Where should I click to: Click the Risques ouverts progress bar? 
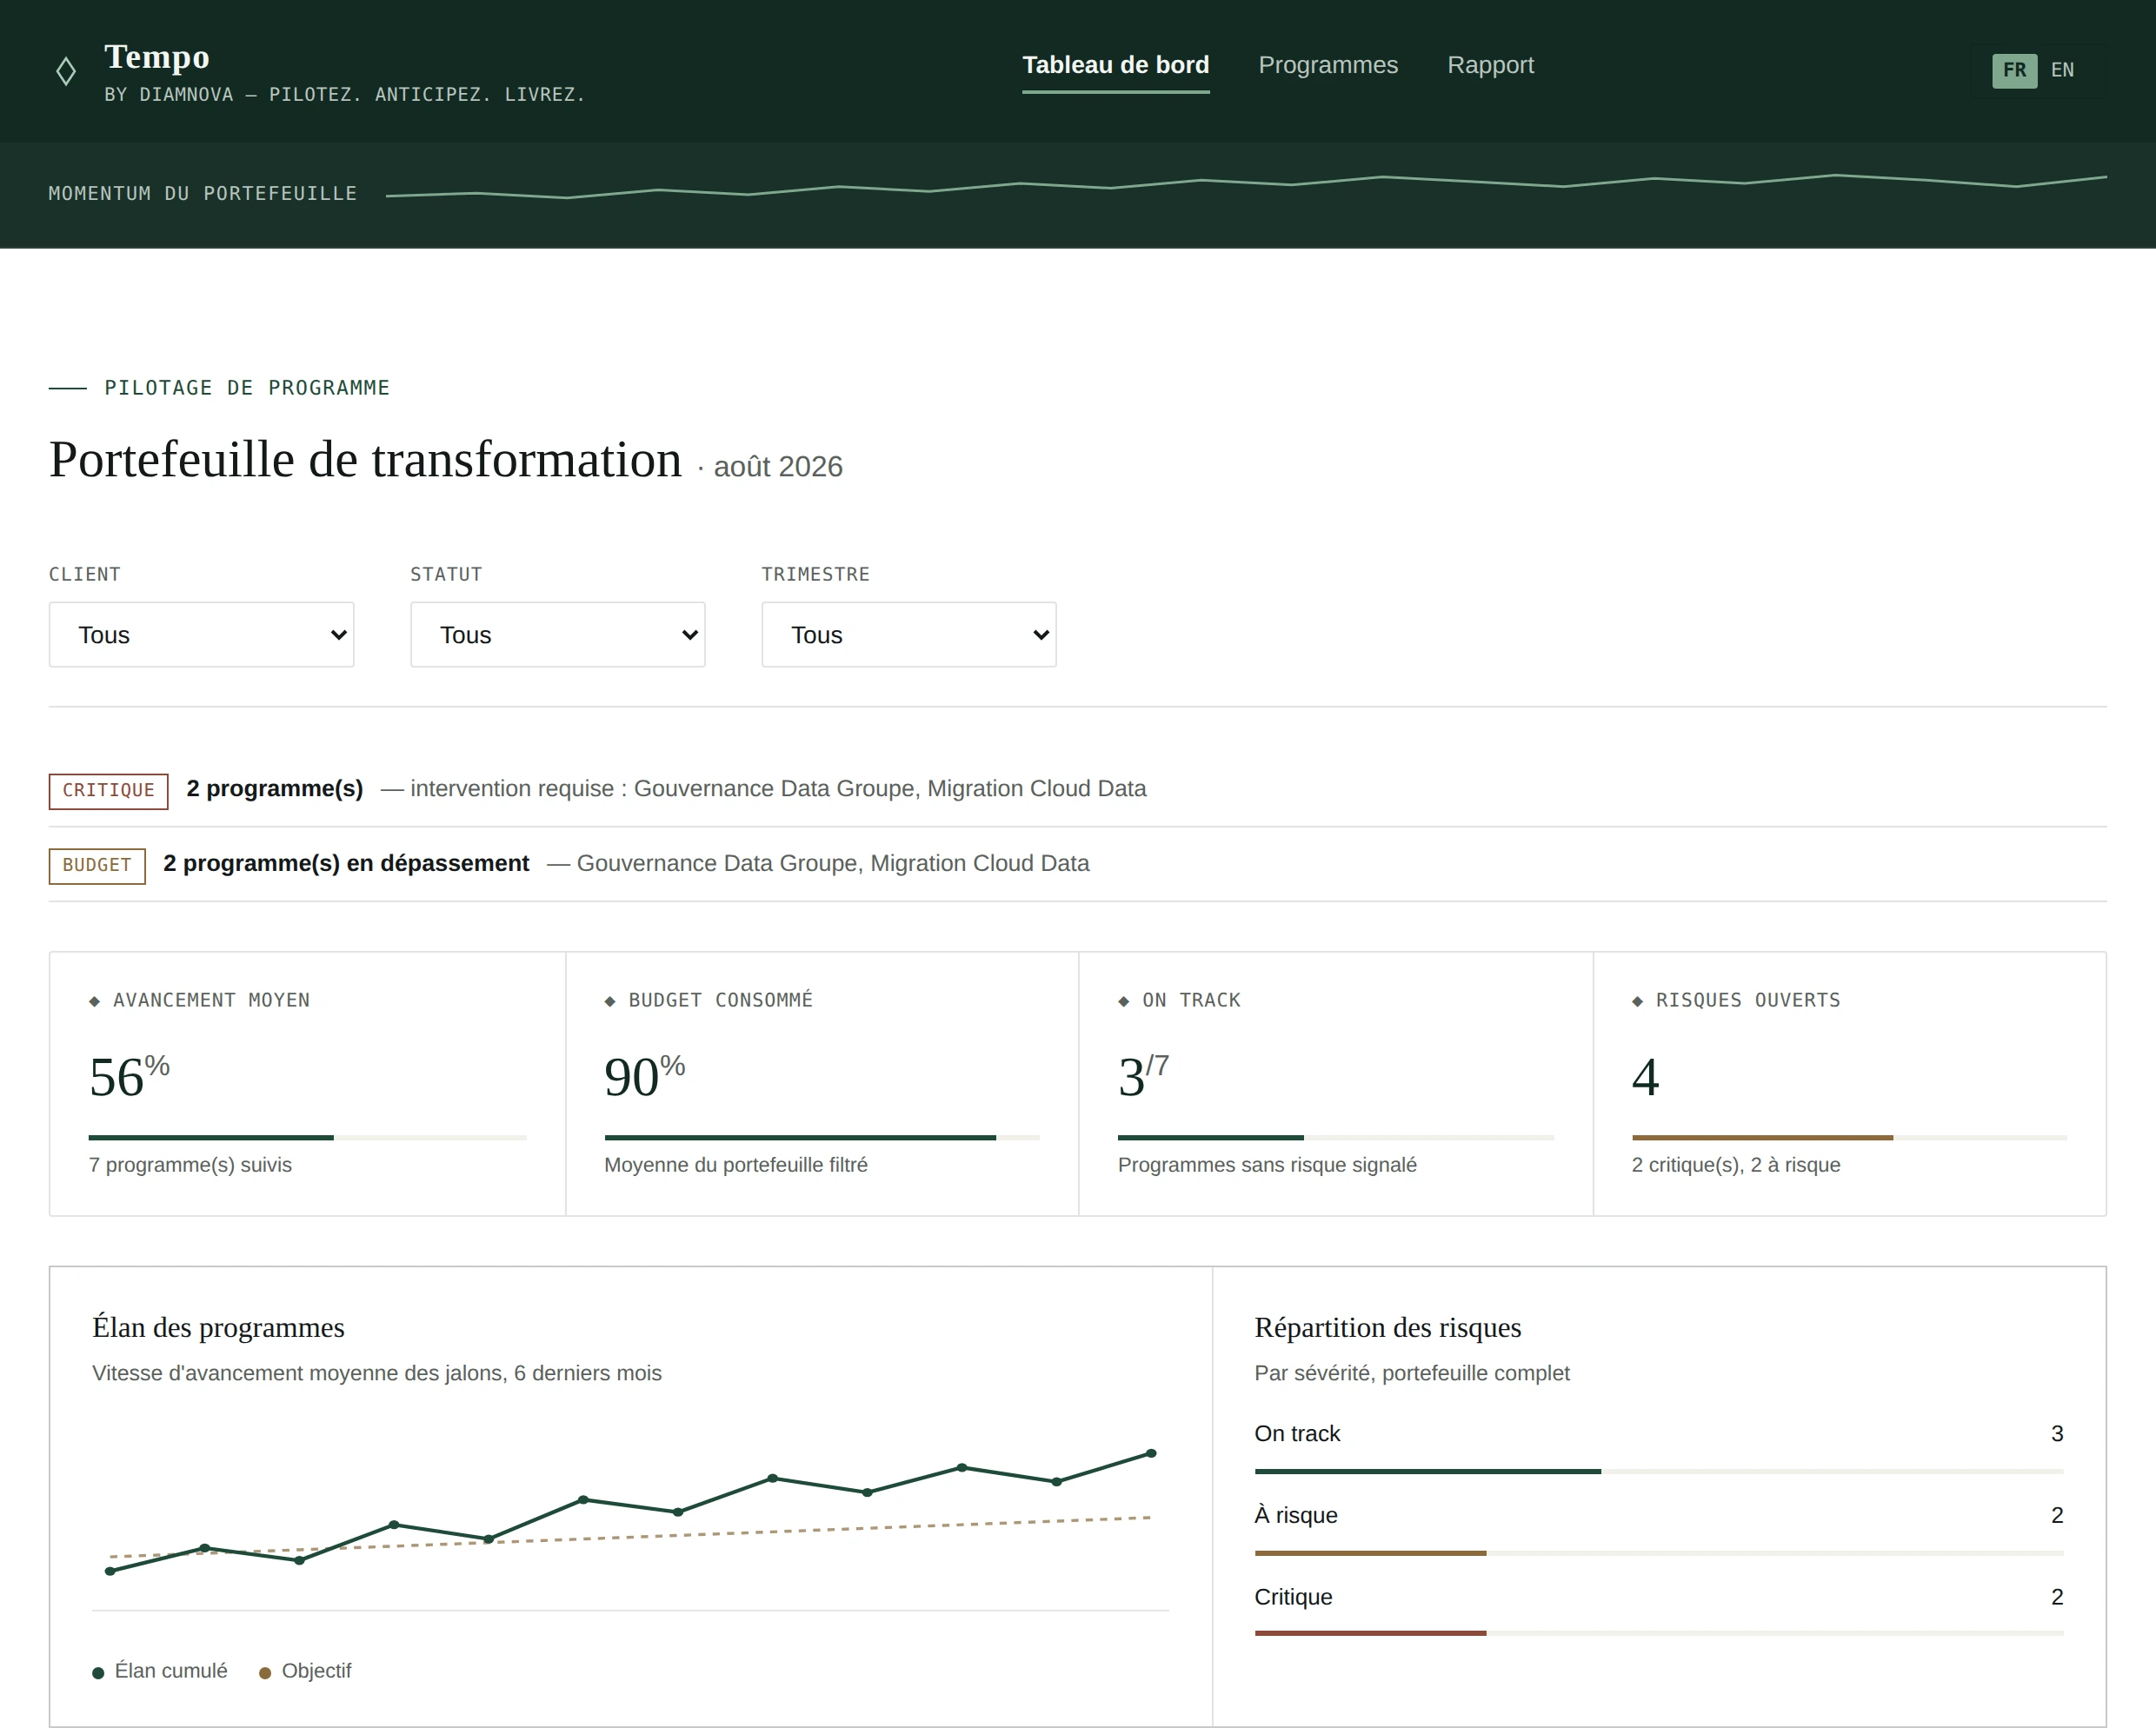pos(1849,1137)
